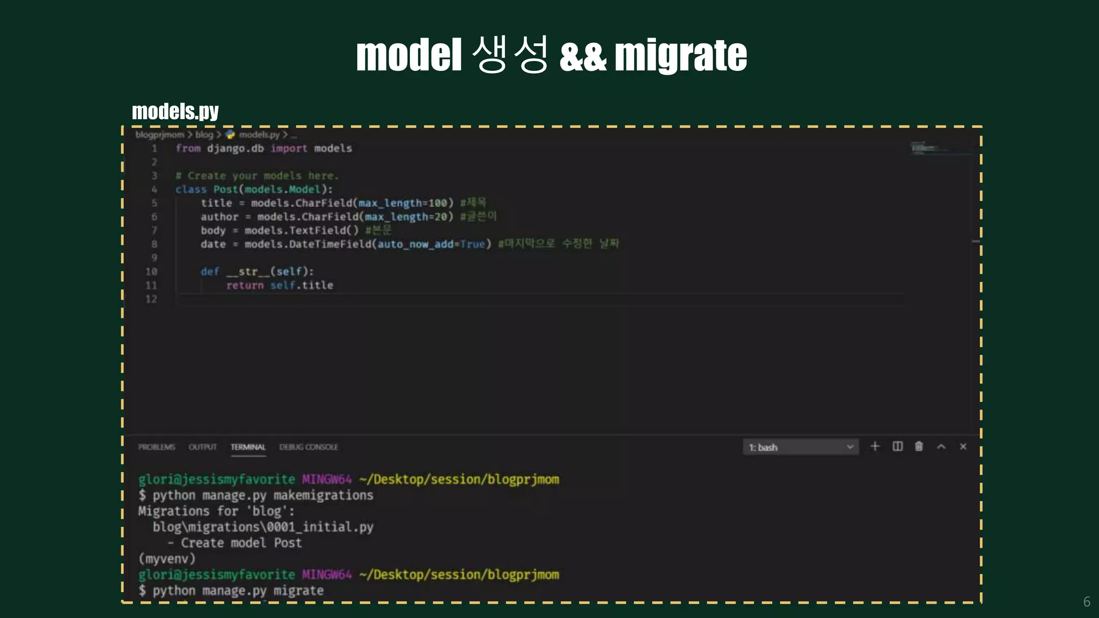Click the 'author = models.CharField' line
The width and height of the screenshot is (1099, 618).
pos(349,217)
